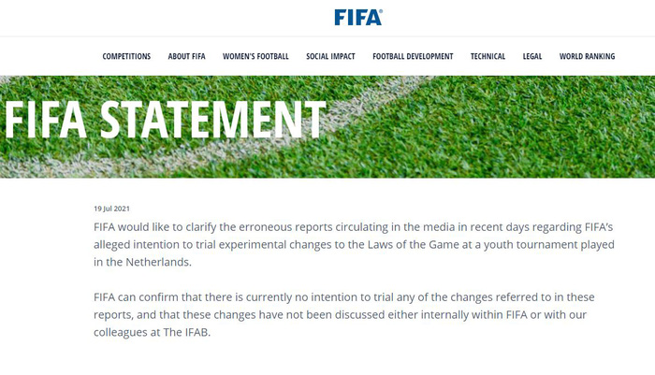655x375 pixels.
Task: Go to Social Impact section
Action: [330, 56]
